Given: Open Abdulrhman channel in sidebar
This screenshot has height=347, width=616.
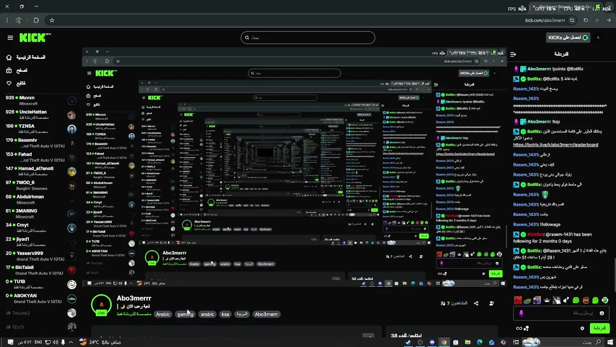Looking at the screenshot, I should point(40,200).
